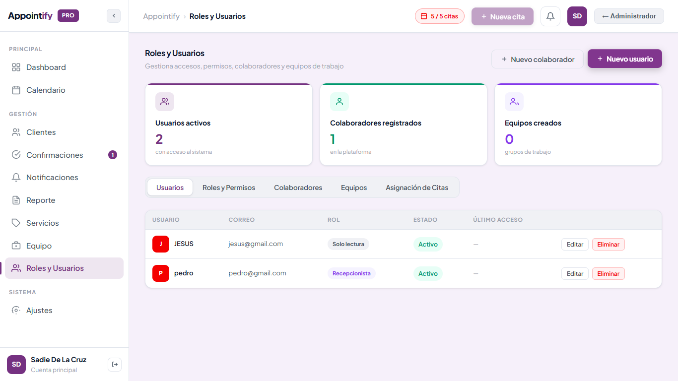Click the Reporte document icon
This screenshot has width=678, height=381.
point(16,200)
